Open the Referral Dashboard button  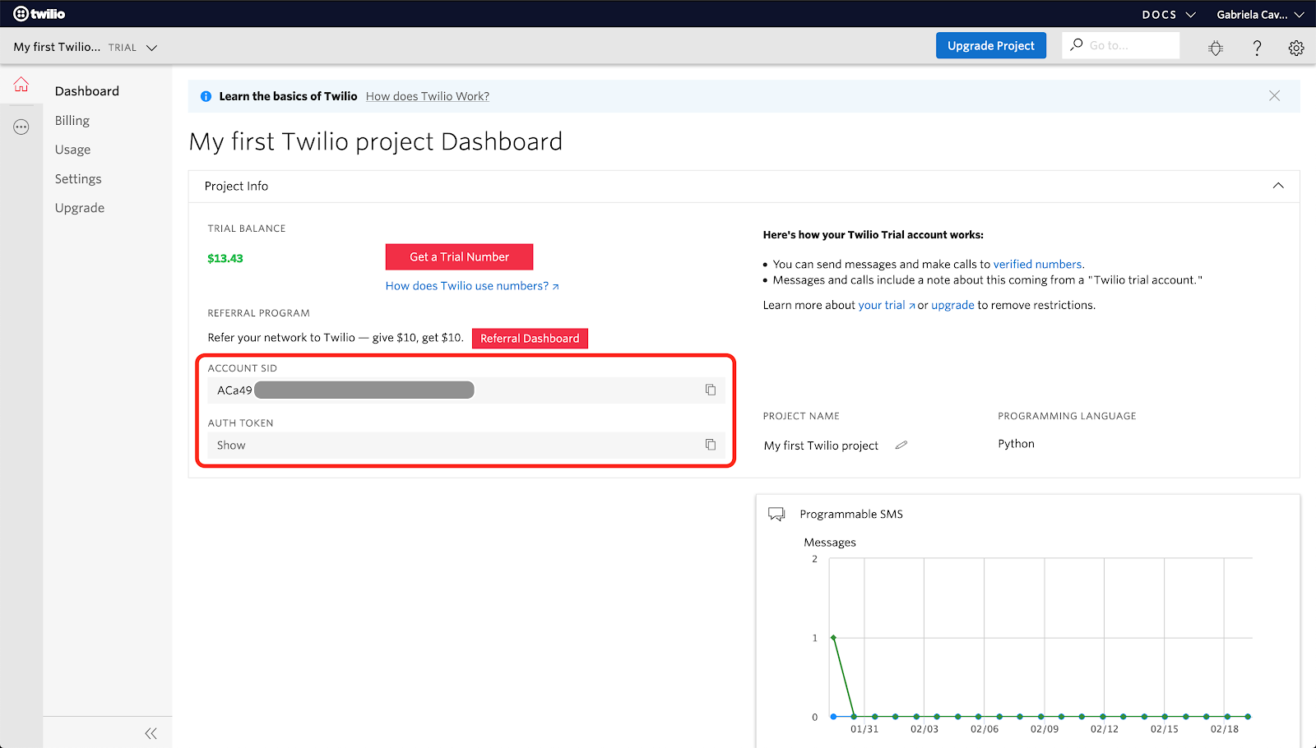530,339
